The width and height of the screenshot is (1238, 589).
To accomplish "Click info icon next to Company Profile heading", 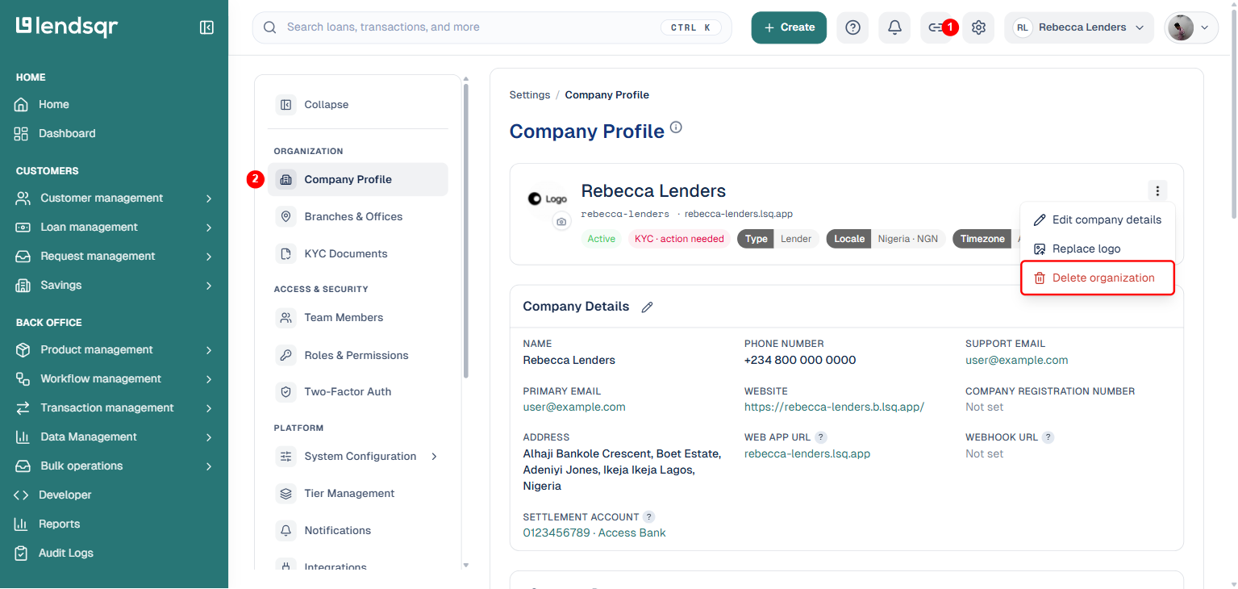I will [x=676, y=127].
